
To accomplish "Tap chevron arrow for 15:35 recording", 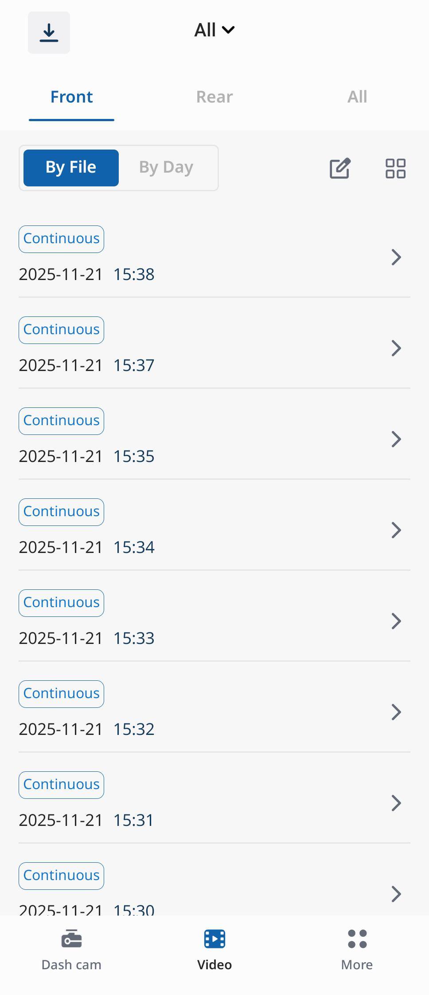I will point(396,439).
